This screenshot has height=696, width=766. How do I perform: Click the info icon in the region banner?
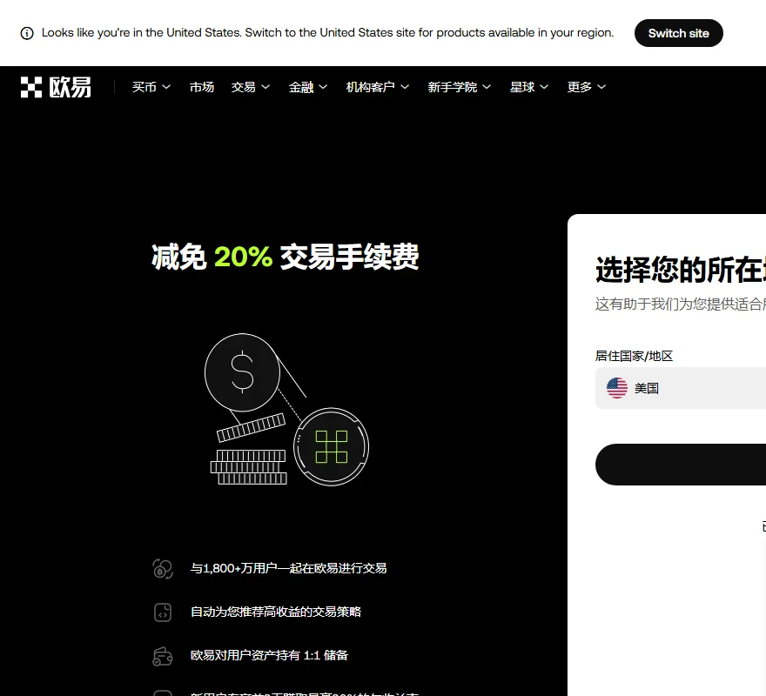[x=27, y=33]
